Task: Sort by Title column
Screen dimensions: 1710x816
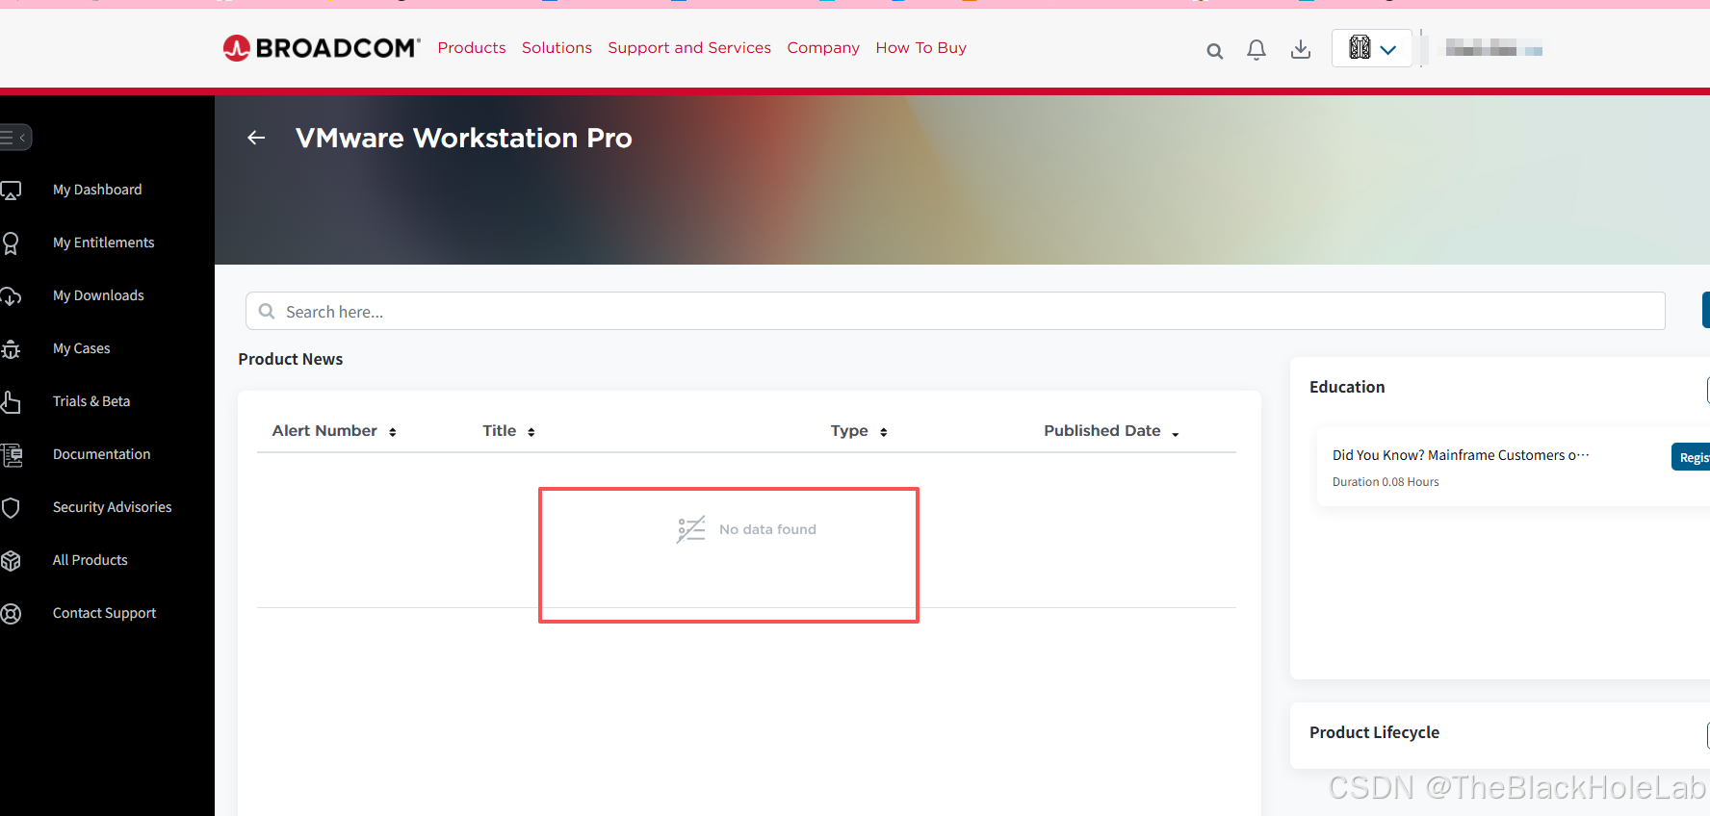Action: [x=508, y=431]
